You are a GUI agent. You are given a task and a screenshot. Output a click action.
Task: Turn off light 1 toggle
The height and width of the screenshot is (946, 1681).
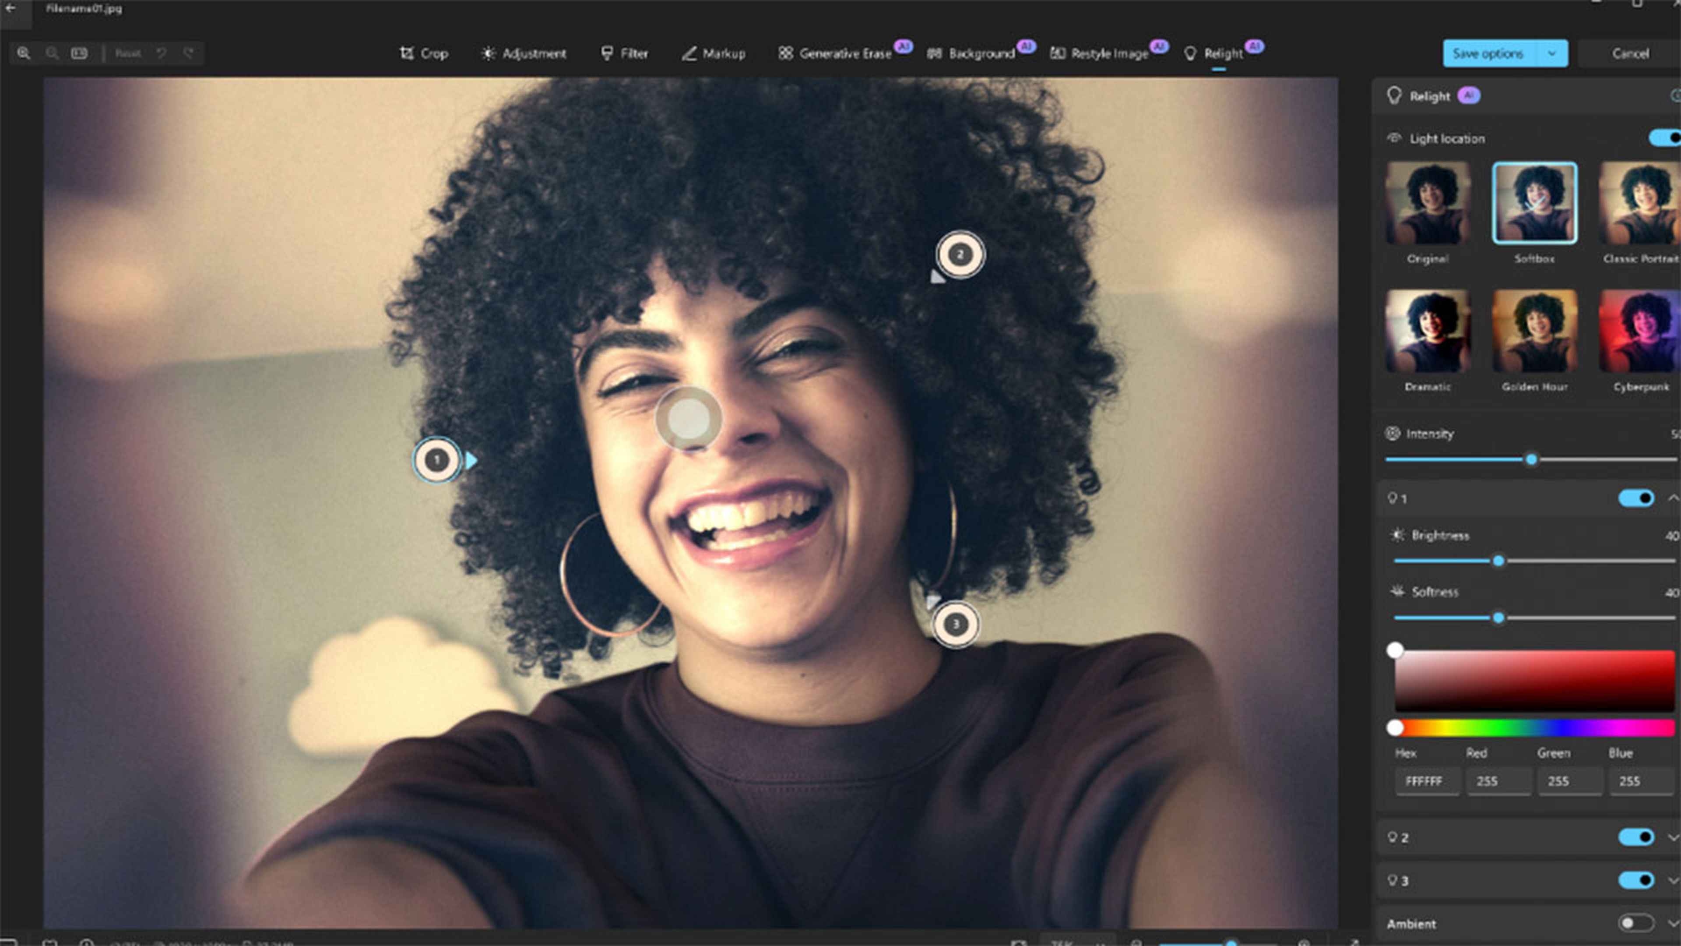[1637, 499]
